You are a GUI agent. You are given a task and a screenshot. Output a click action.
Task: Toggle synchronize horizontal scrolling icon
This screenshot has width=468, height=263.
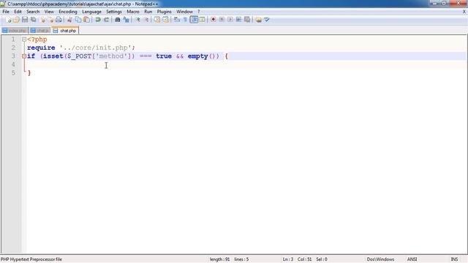pos(166,20)
